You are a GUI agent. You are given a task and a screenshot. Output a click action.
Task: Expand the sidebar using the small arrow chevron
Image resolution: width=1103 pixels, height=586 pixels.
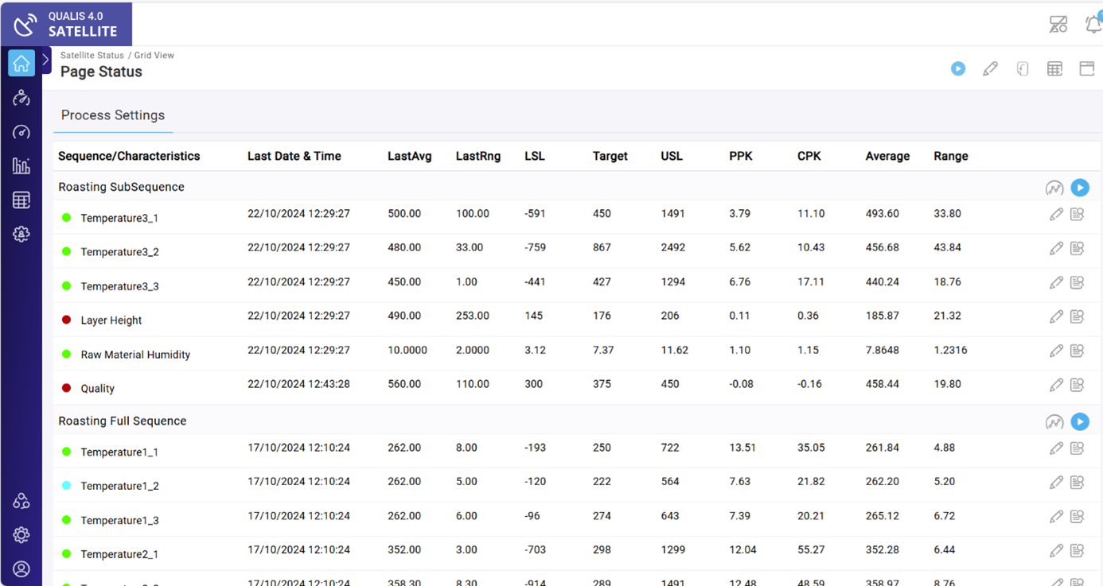click(x=45, y=59)
